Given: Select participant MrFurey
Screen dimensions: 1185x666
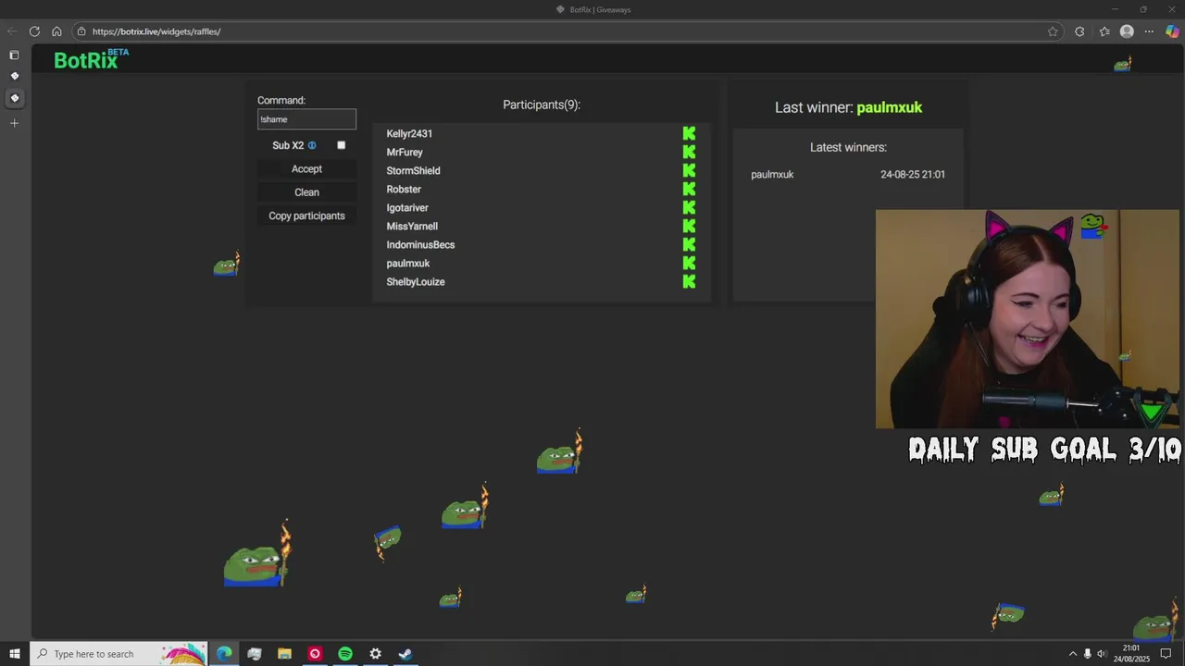Looking at the screenshot, I should pos(405,152).
